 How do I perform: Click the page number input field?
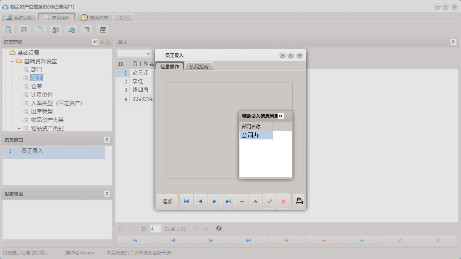pos(155,228)
